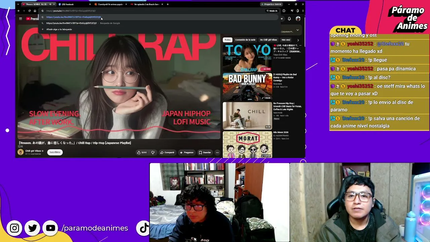The image size is (430, 242).
Task: Select the Contenido de la serie chip
Action: (x=245, y=40)
